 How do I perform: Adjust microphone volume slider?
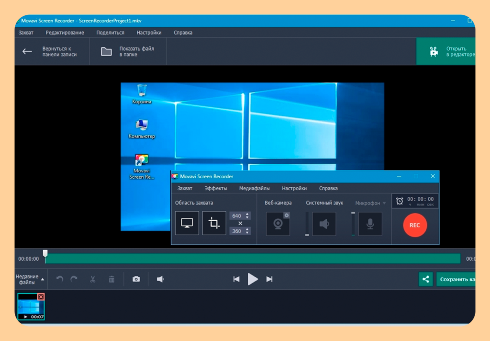[353, 224]
